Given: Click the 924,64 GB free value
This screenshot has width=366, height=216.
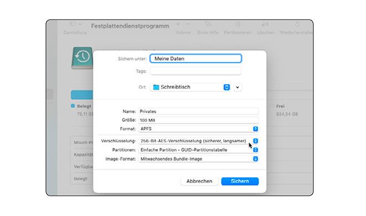Looking at the screenshot, I should coord(287,114).
